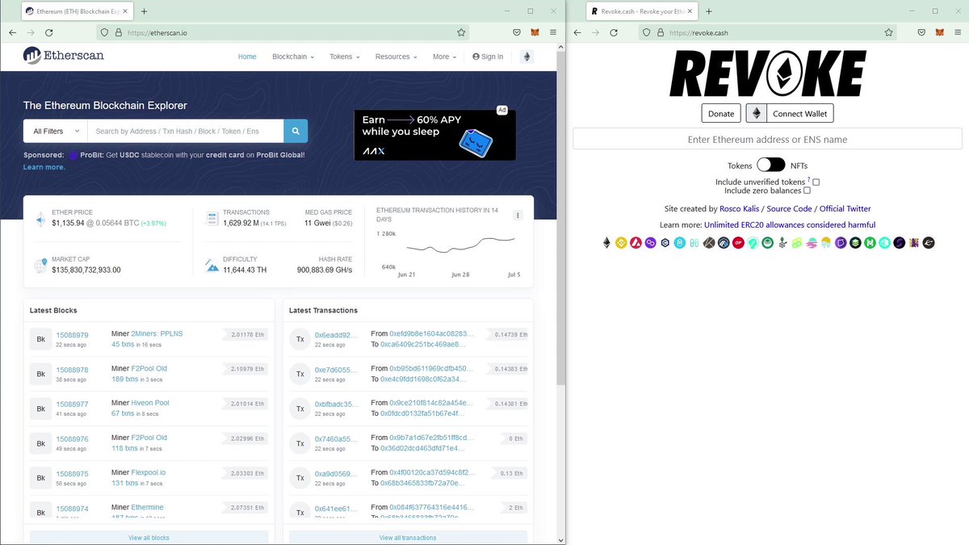
Task: Click Ethereum network icon next to Sign In
Action: [x=526, y=57]
